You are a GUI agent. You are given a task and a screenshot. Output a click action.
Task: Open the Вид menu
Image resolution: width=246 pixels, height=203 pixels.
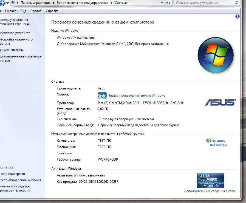[x=23, y=11]
